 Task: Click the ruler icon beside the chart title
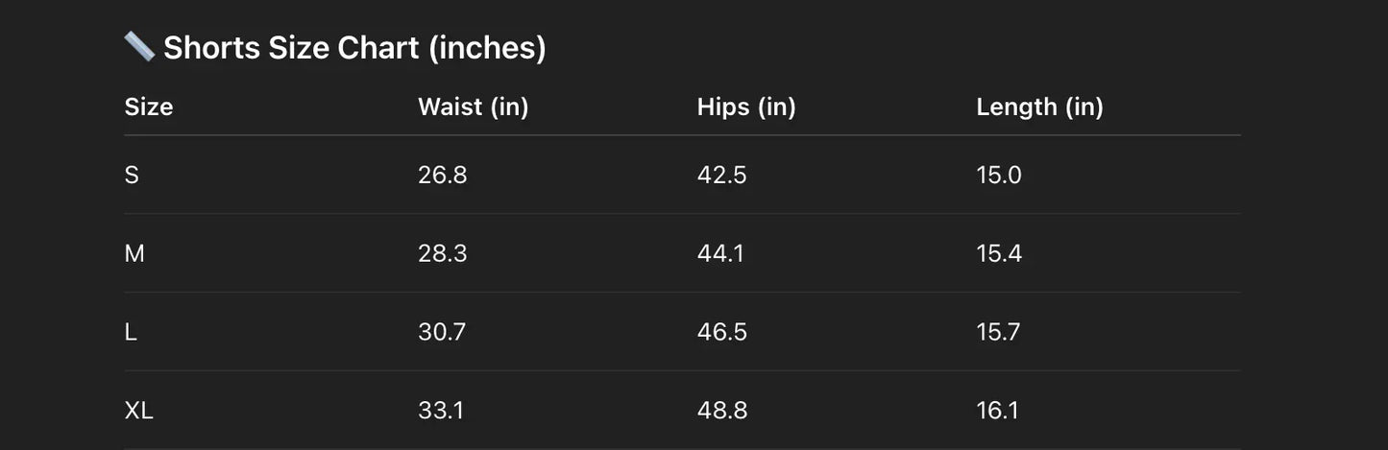click(x=139, y=46)
